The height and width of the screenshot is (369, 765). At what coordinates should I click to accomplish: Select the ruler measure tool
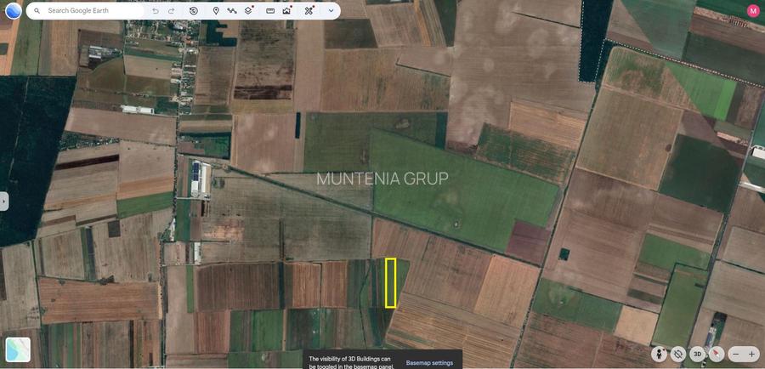click(270, 11)
